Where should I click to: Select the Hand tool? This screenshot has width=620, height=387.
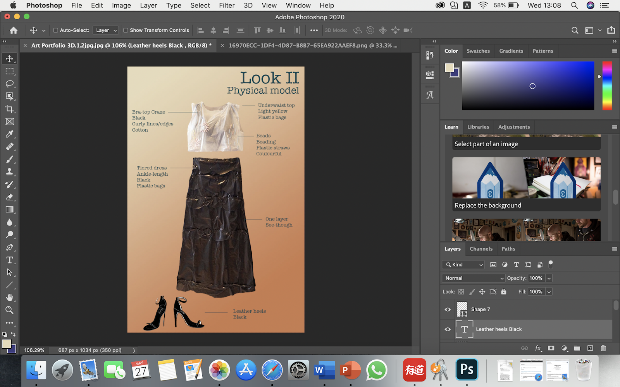[10, 298]
